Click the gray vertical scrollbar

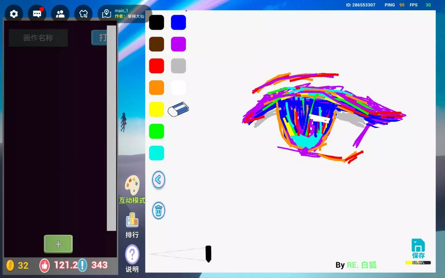click(111, 128)
